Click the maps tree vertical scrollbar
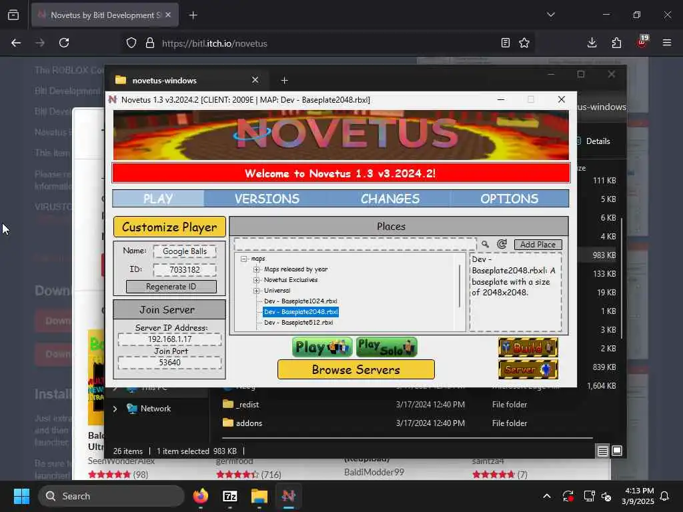The height and width of the screenshot is (512, 683). (x=460, y=286)
